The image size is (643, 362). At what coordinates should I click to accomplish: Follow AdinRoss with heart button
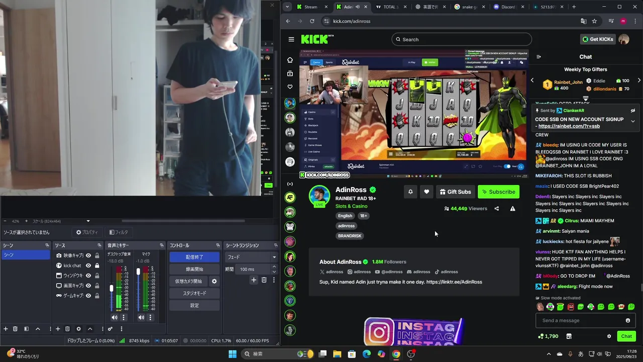[x=426, y=192]
